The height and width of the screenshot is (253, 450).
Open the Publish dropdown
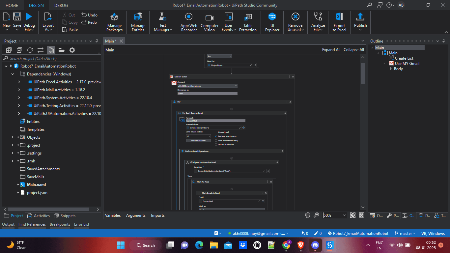point(360,30)
